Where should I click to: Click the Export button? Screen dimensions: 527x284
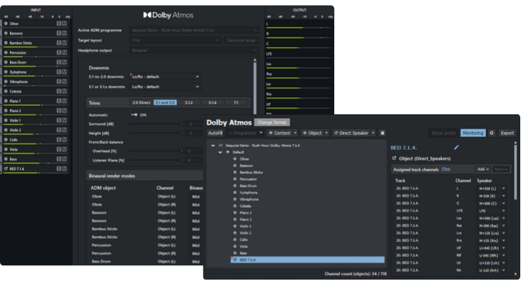click(x=507, y=133)
